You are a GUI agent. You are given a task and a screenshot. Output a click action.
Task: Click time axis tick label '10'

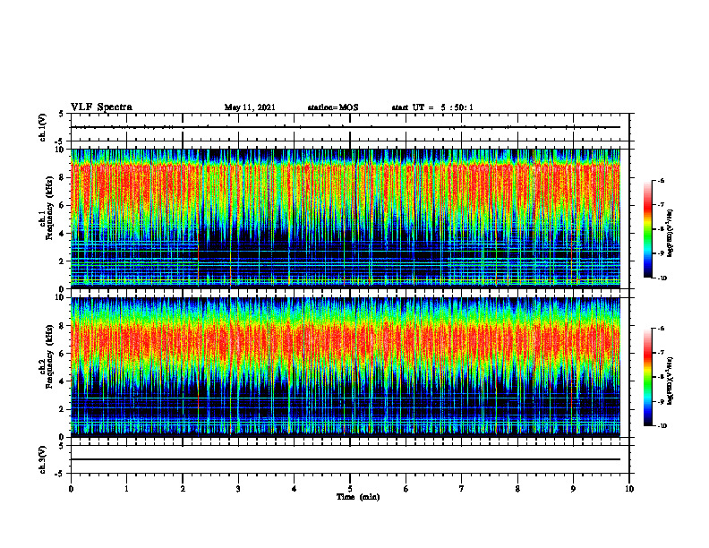629,489
